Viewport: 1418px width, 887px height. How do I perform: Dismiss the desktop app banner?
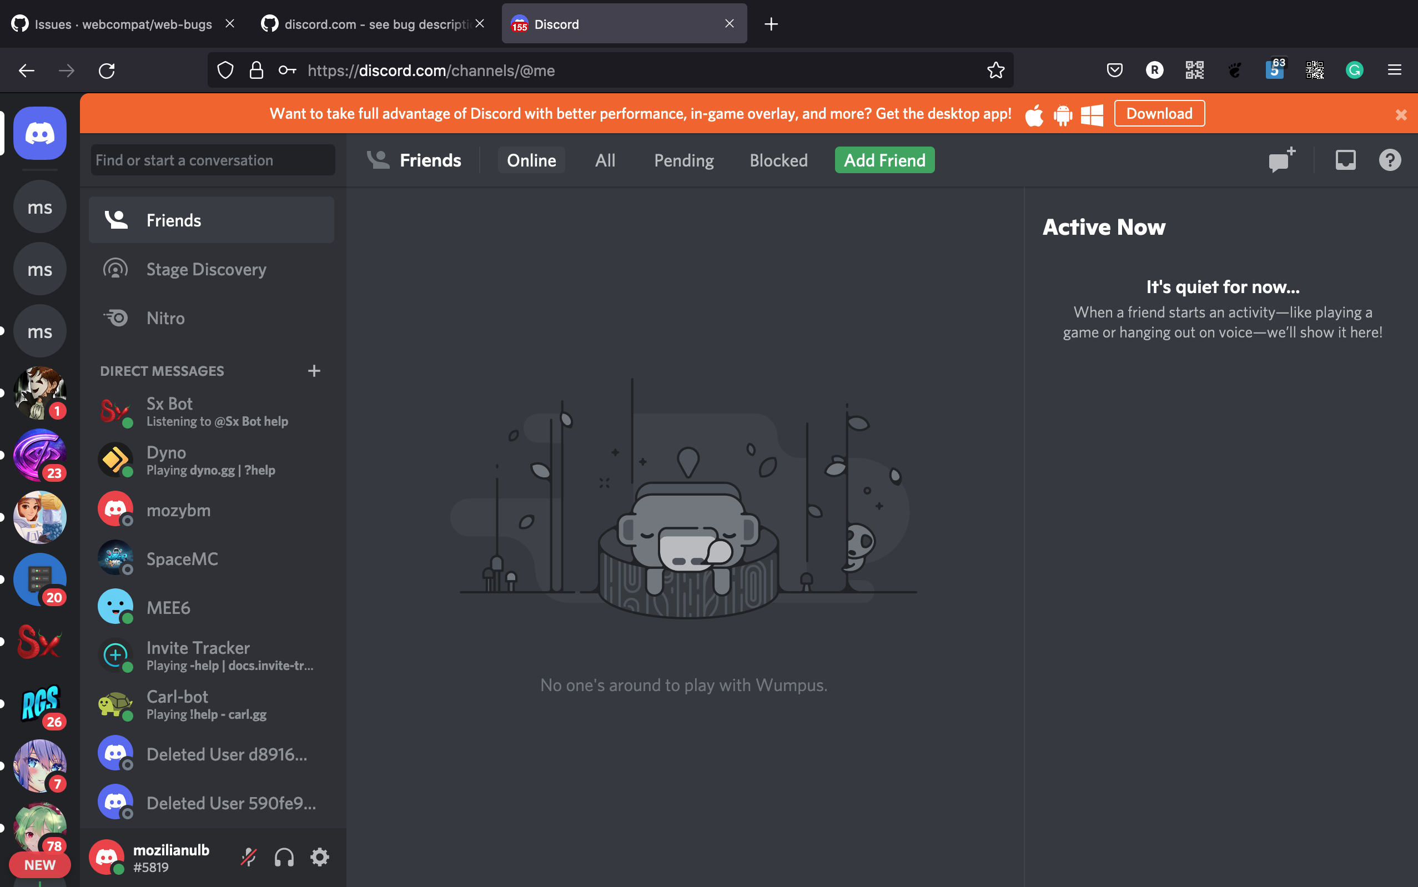click(x=1401, y=114)
